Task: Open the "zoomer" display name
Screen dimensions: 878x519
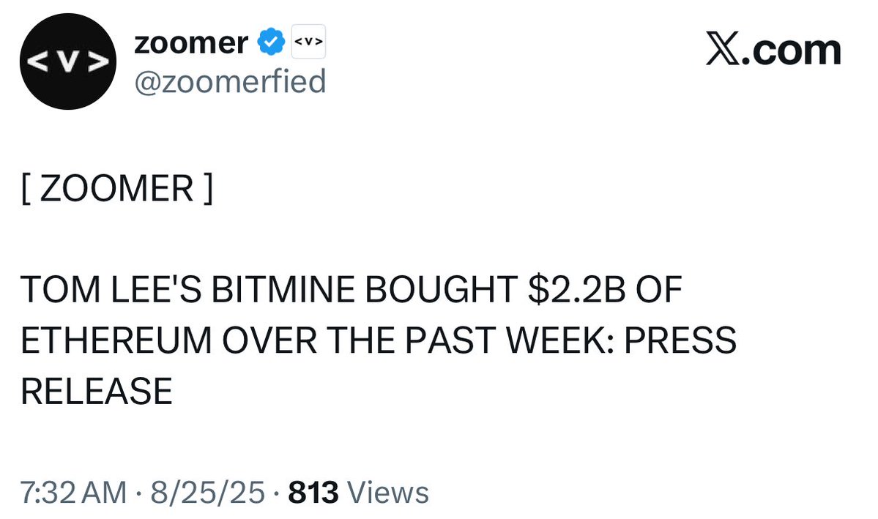Action: (190, 45)
